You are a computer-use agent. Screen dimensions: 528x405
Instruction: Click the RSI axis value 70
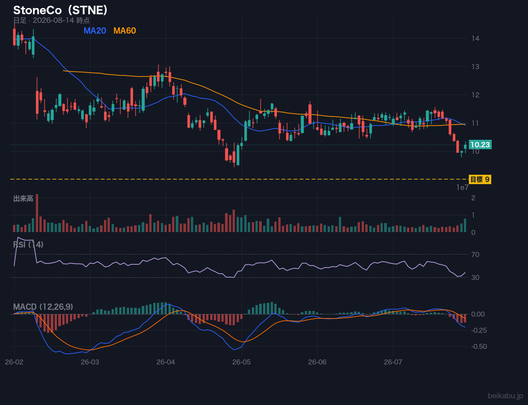[x=476, y=254]
